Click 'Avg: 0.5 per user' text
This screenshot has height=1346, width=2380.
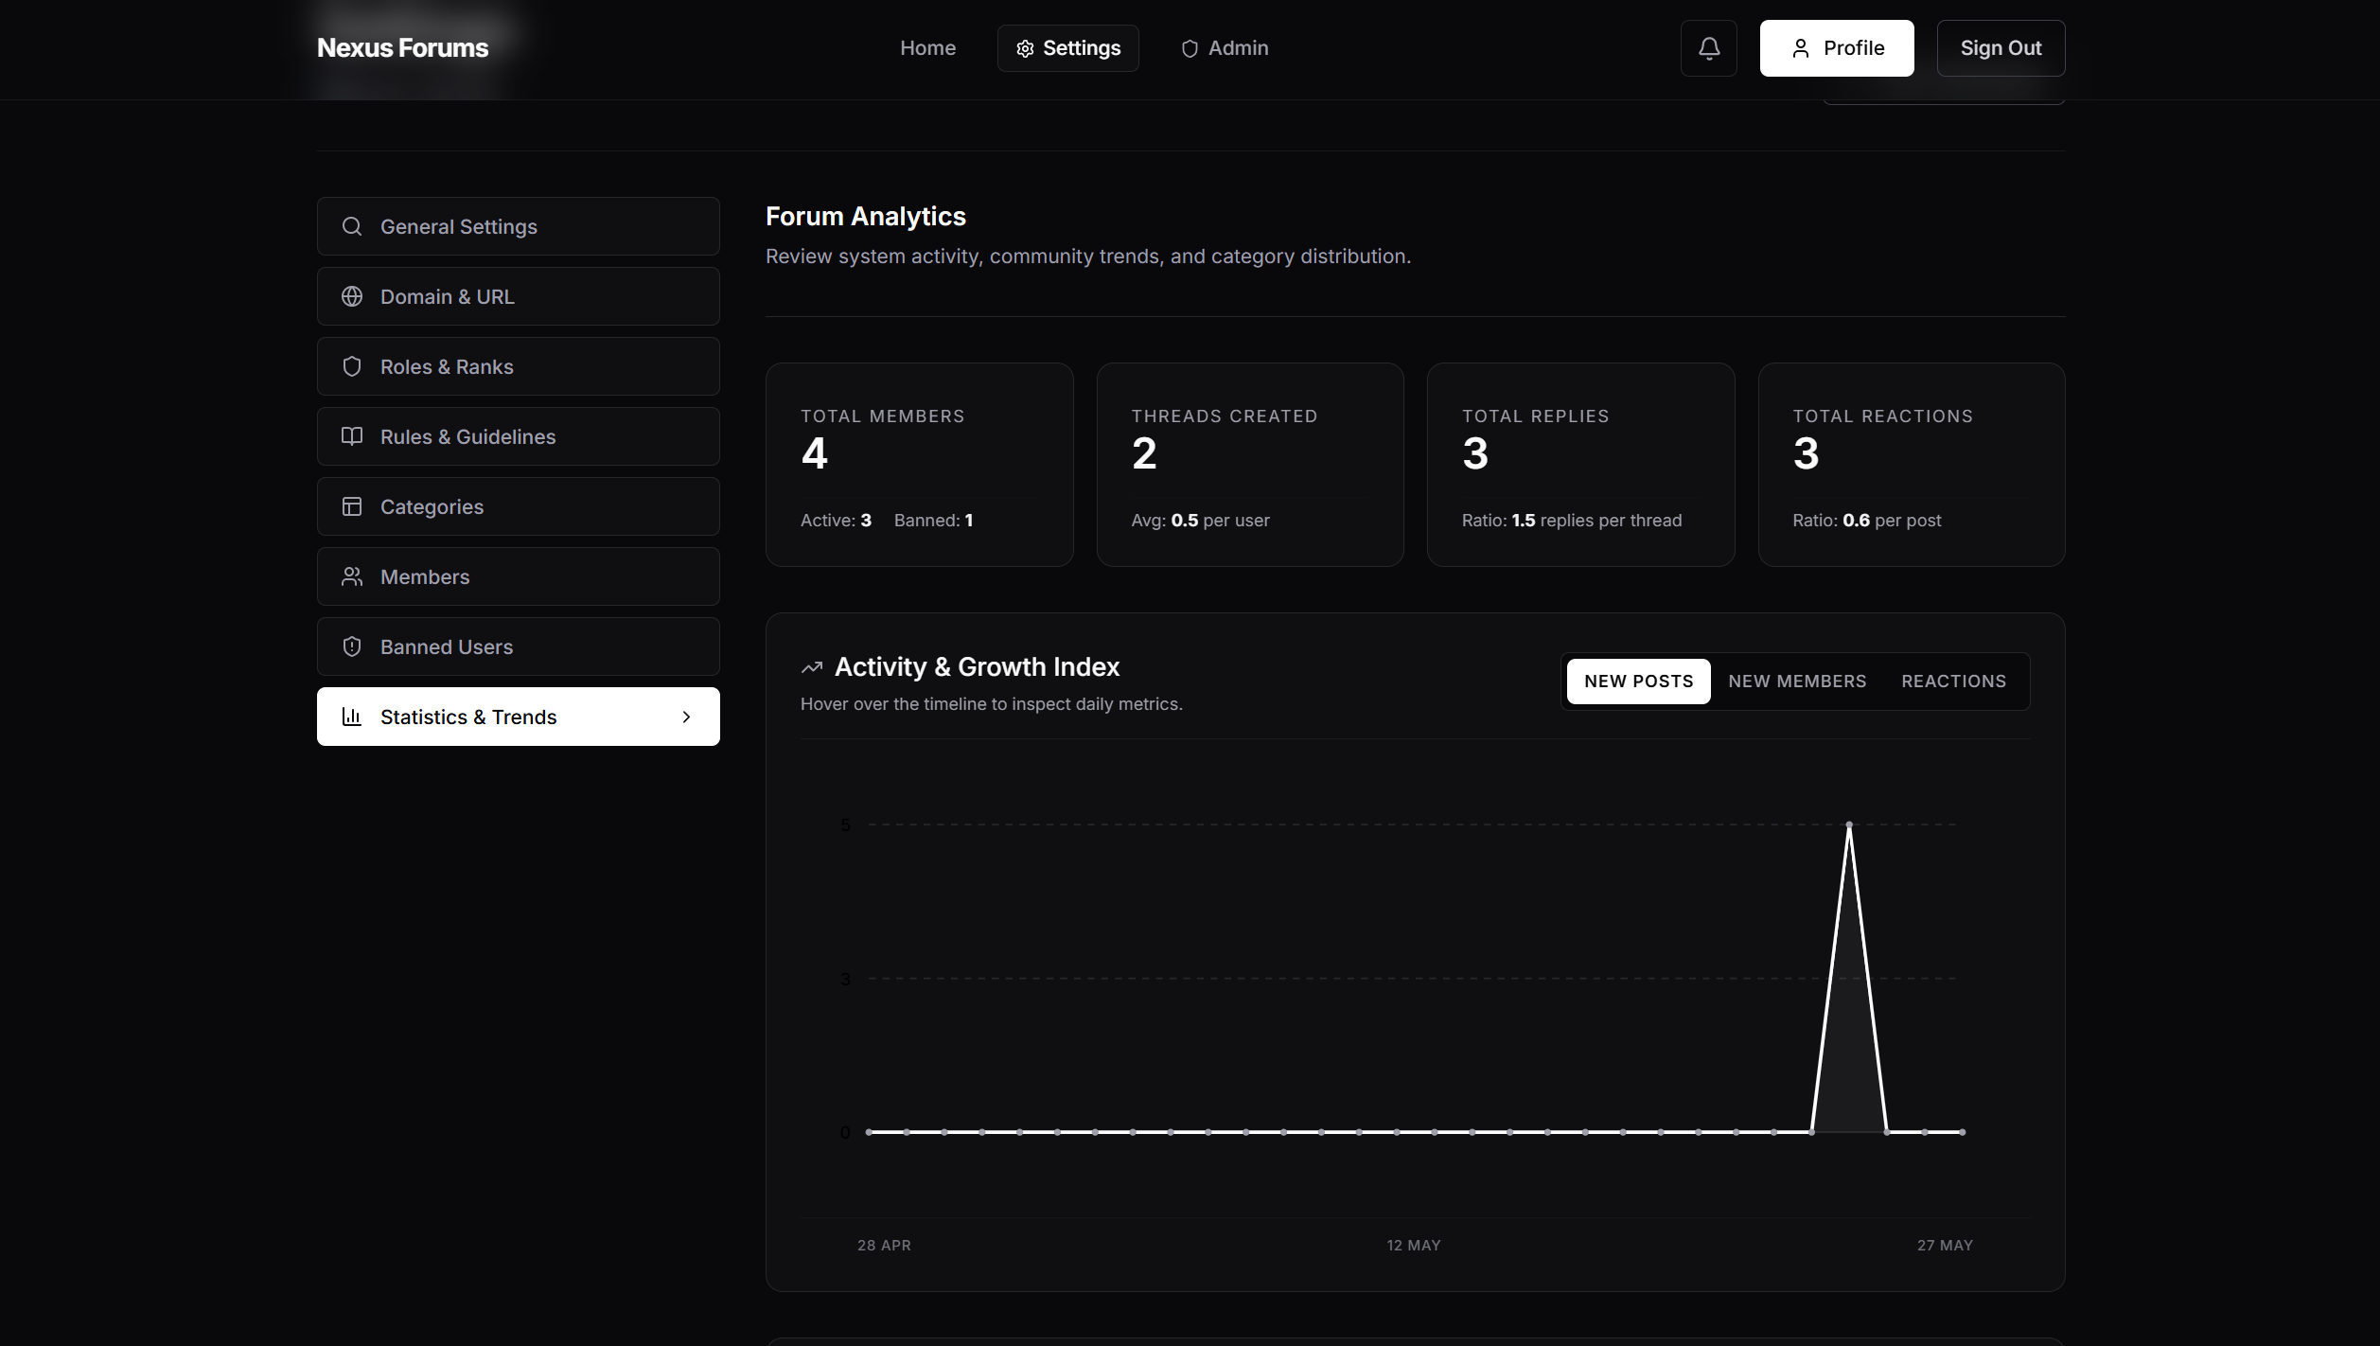coord(1200,521)
